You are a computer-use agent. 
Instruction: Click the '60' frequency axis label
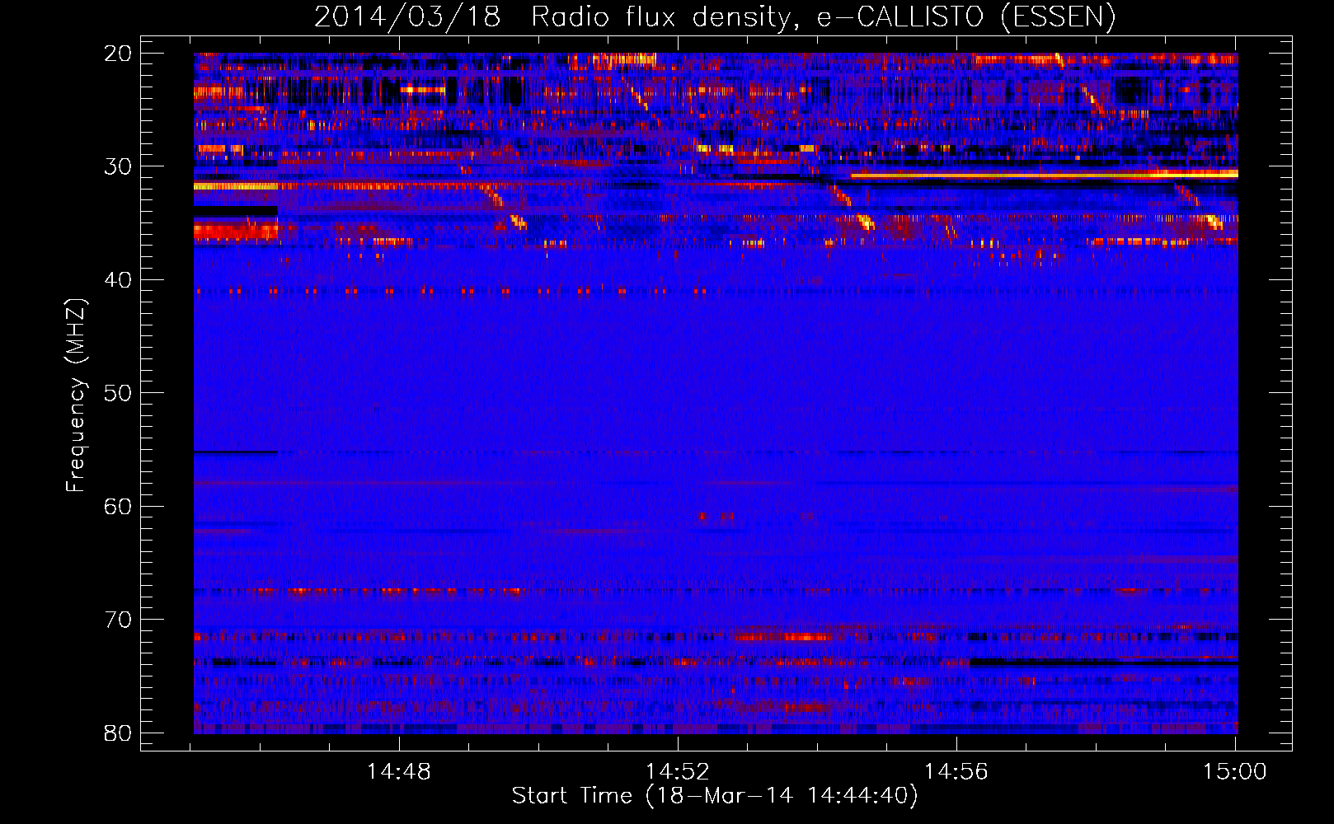tap(118, 507)
